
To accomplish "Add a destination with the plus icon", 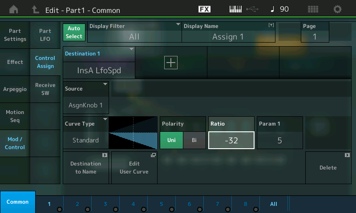I will (171, 63).
